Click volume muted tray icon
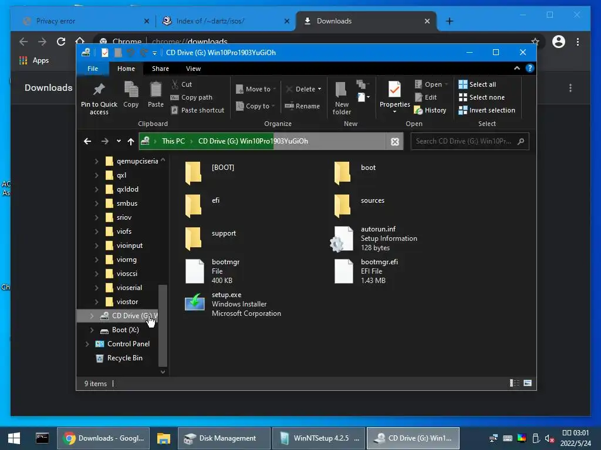 pyautogui.click(x=549, y=438)
